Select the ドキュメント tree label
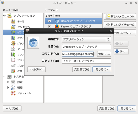Image resolution: width=138 pixels, height=114 pixels. pyautogui.click(x=24, y=93)
